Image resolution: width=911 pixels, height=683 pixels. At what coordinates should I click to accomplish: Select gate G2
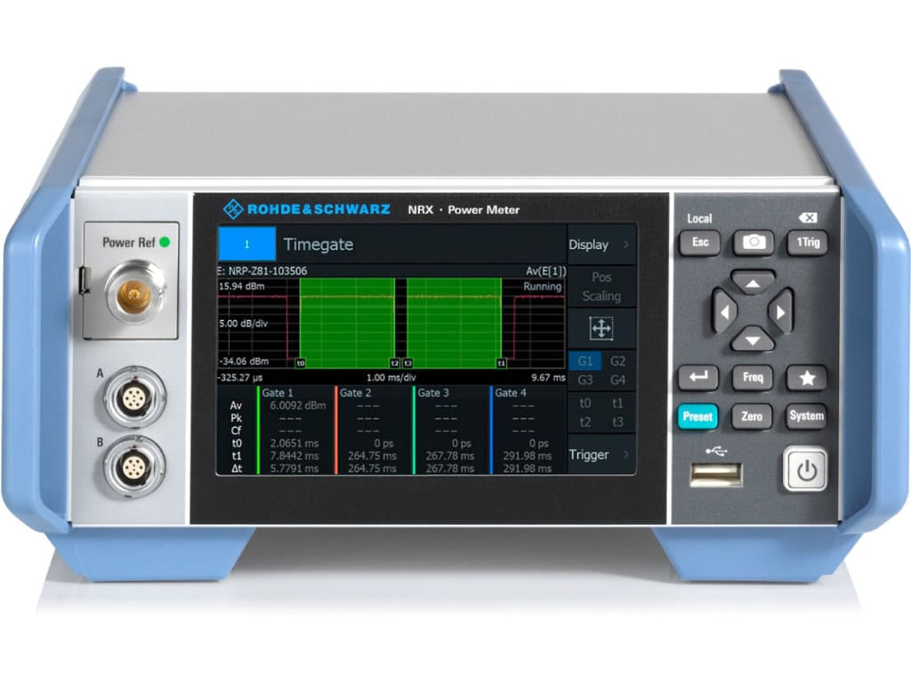pos(617,361)
